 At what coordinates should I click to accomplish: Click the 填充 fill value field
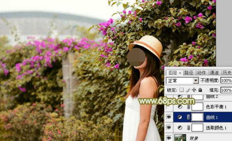click(x=226, y=90)
